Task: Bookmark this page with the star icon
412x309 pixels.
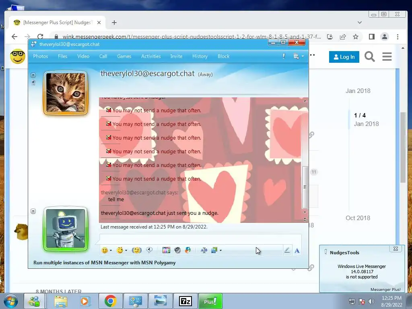Action: tap(356, 37)
